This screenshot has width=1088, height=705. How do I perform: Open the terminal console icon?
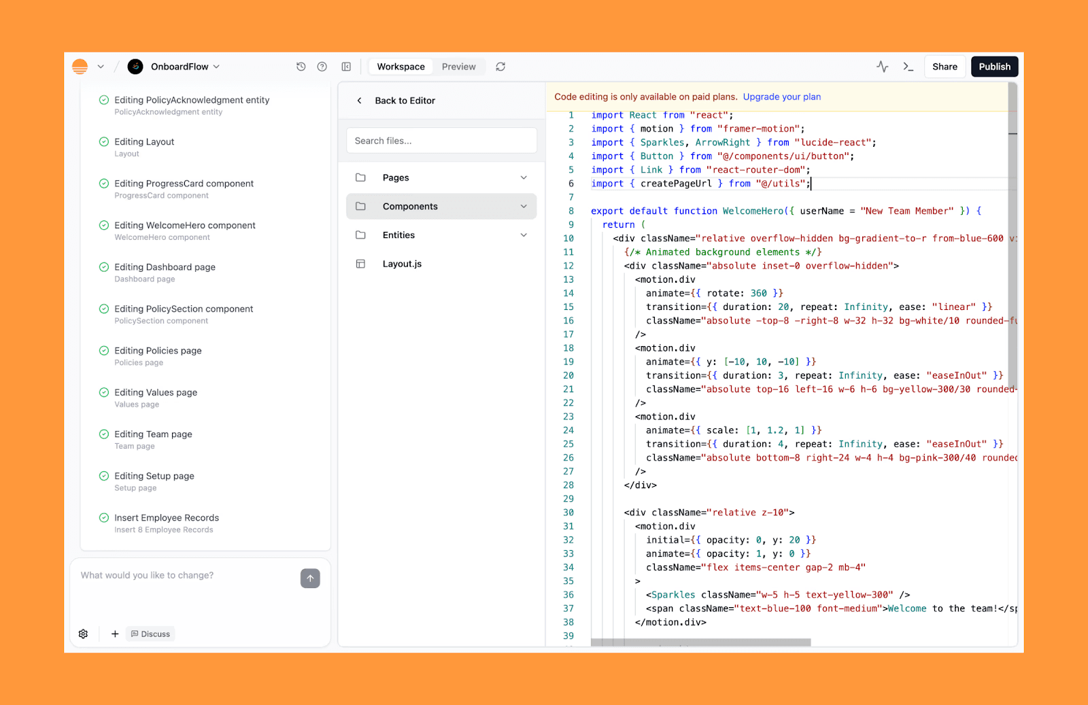tap(908, 66)
